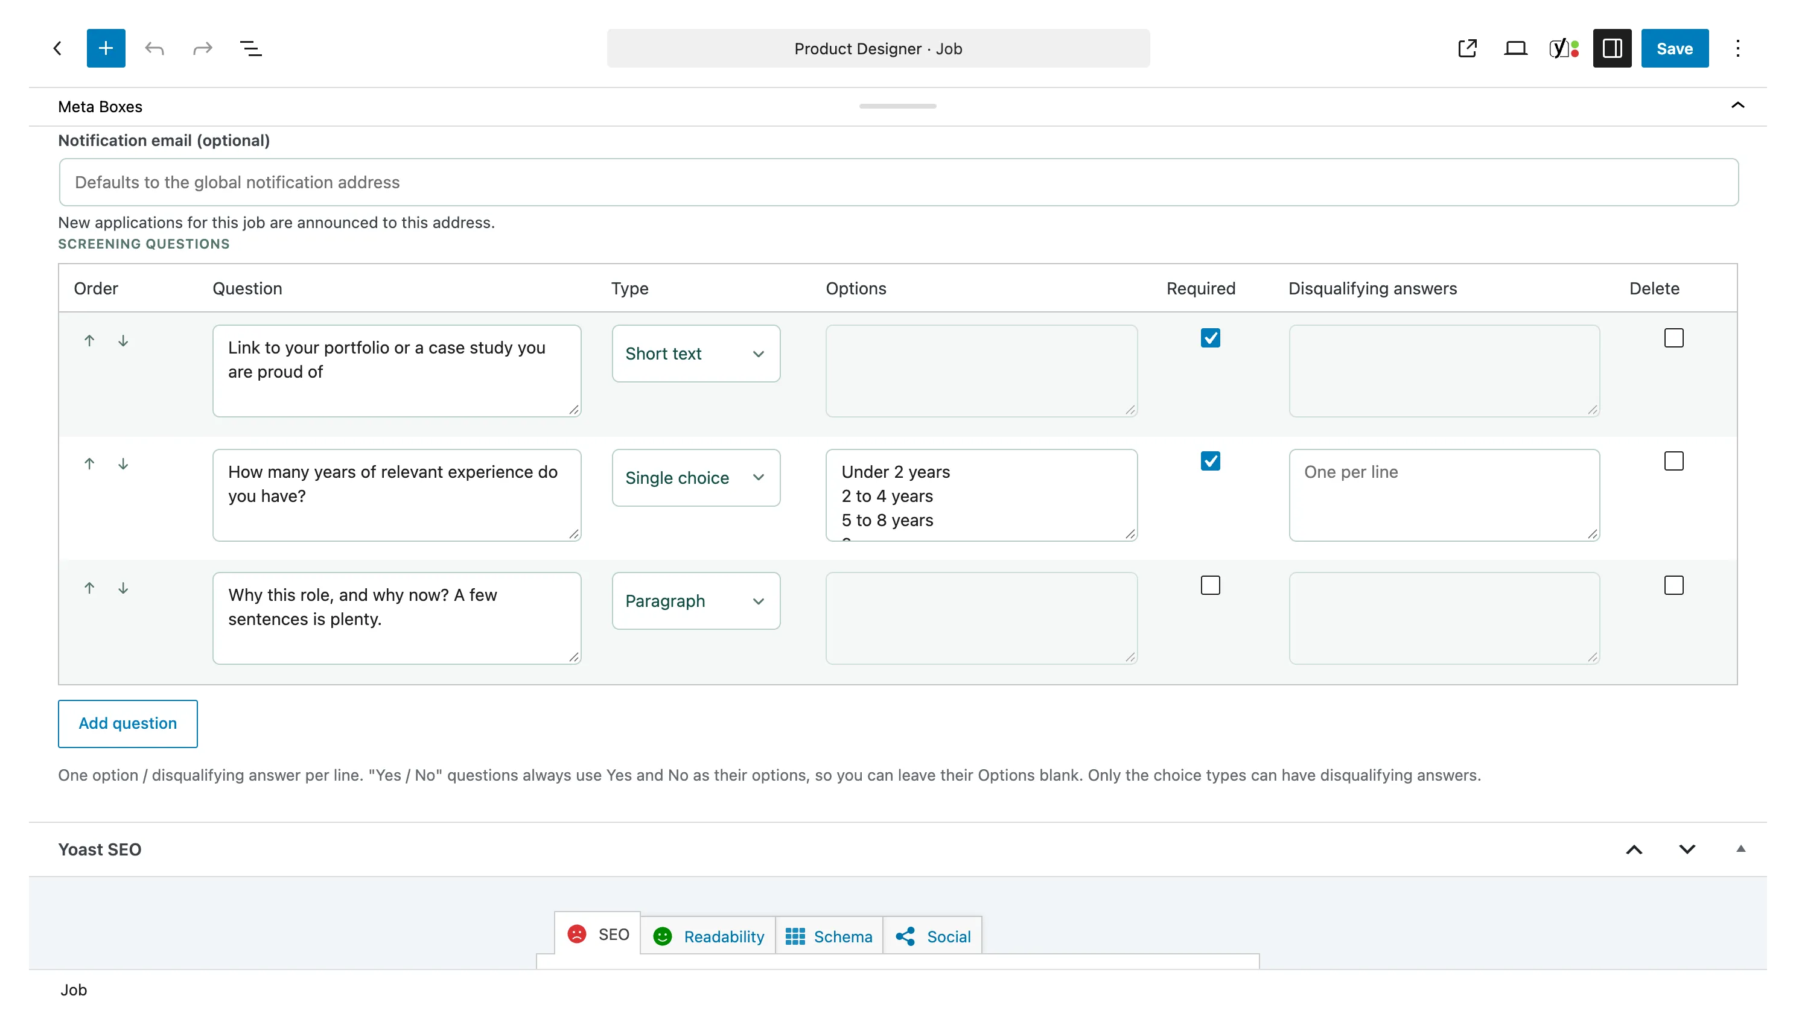Move the experience question up
The image size is (1796, 1025).
click(89, 464)
